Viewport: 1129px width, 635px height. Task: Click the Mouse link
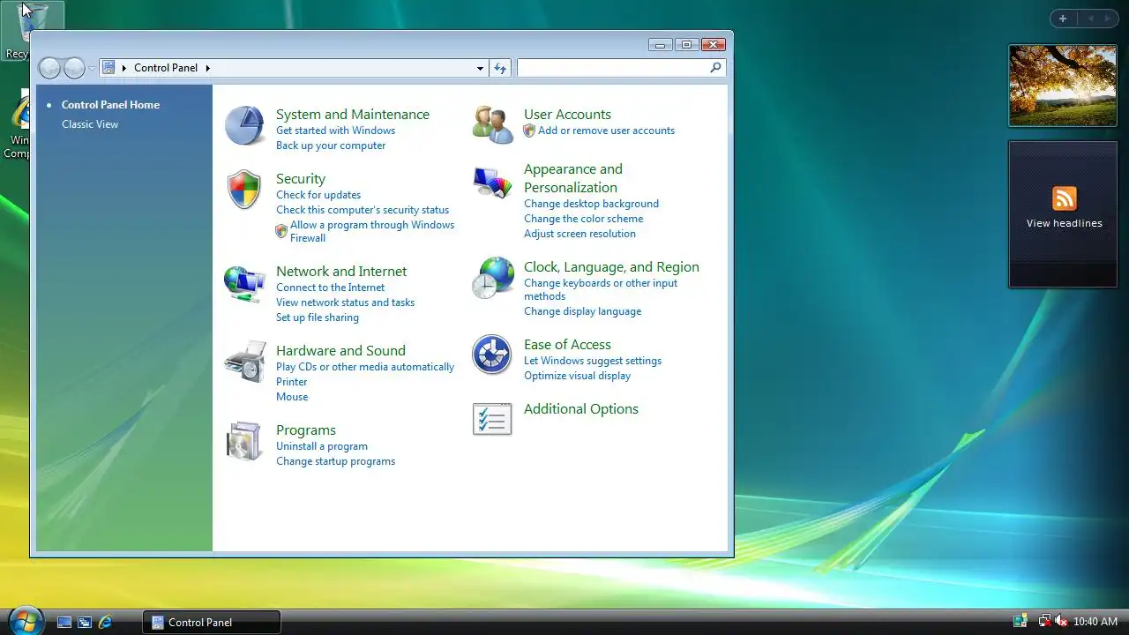coord(292,397)
